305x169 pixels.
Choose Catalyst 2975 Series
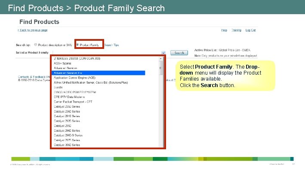pyautogui.click(x=67, y=140)
